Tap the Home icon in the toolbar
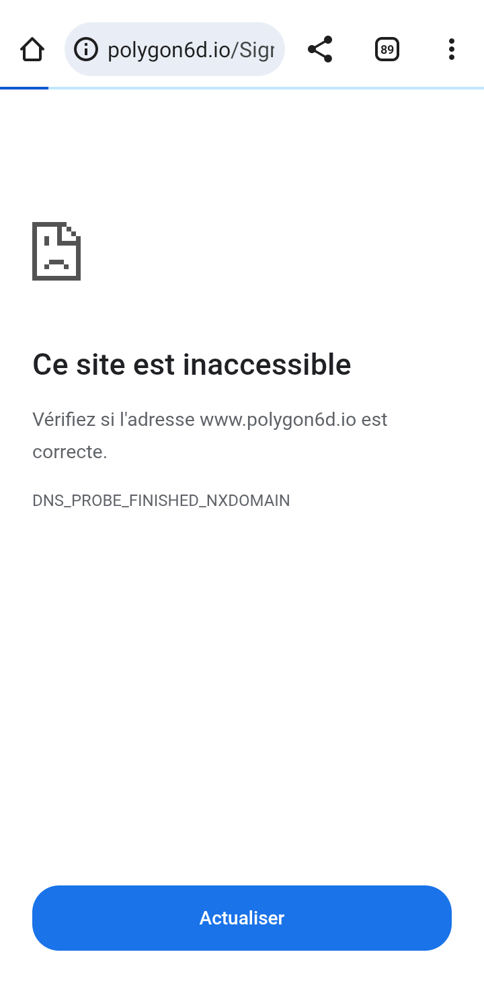The width and height of the screenshot is (484, 983). [32, 49]
